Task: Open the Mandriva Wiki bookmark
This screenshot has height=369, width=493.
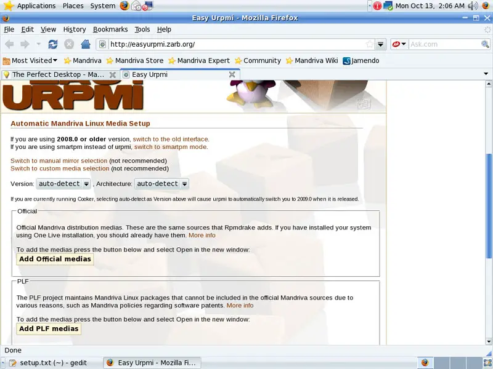Action: point(312,60)
